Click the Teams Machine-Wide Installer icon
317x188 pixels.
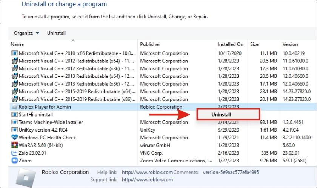click(x=15, y=122)
